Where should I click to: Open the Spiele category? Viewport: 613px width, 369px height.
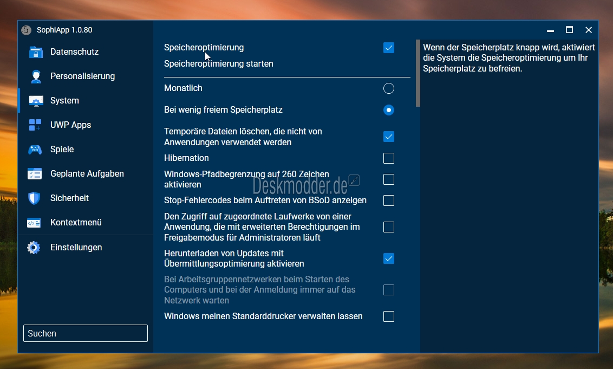click(62, 149)
